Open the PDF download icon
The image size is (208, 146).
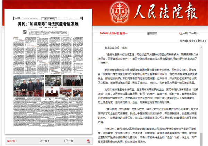pos(88,141)
